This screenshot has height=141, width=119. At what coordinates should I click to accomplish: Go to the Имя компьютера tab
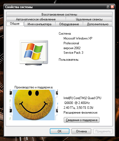[39, 24]
